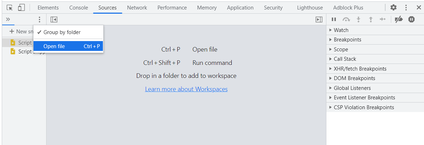Click the step out arrow icon
Screen dimensions: 424x145
(371, 20)
